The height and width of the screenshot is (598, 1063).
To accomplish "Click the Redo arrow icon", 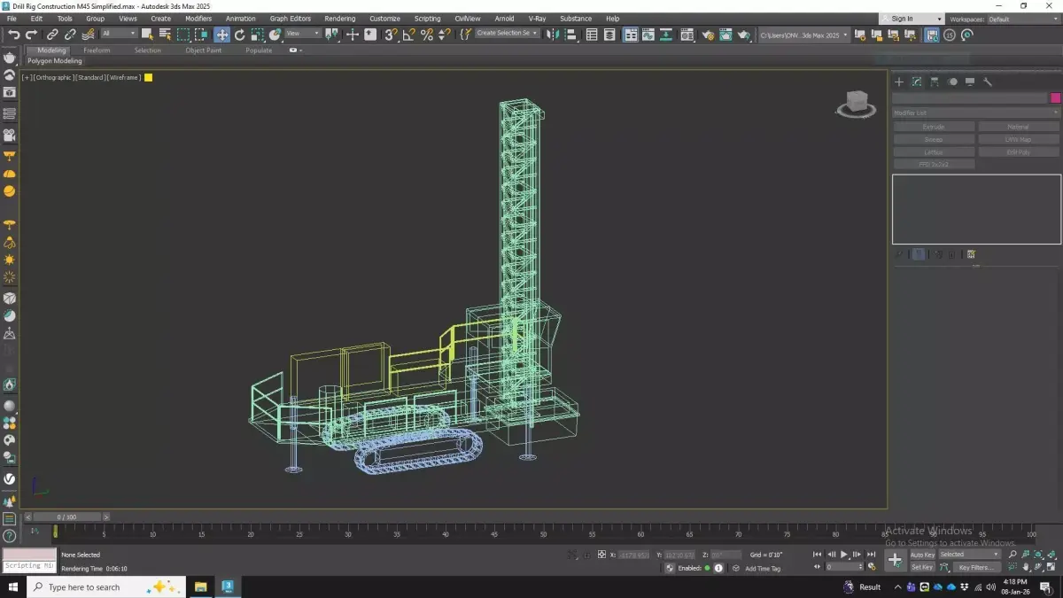I will click(31, 35).
